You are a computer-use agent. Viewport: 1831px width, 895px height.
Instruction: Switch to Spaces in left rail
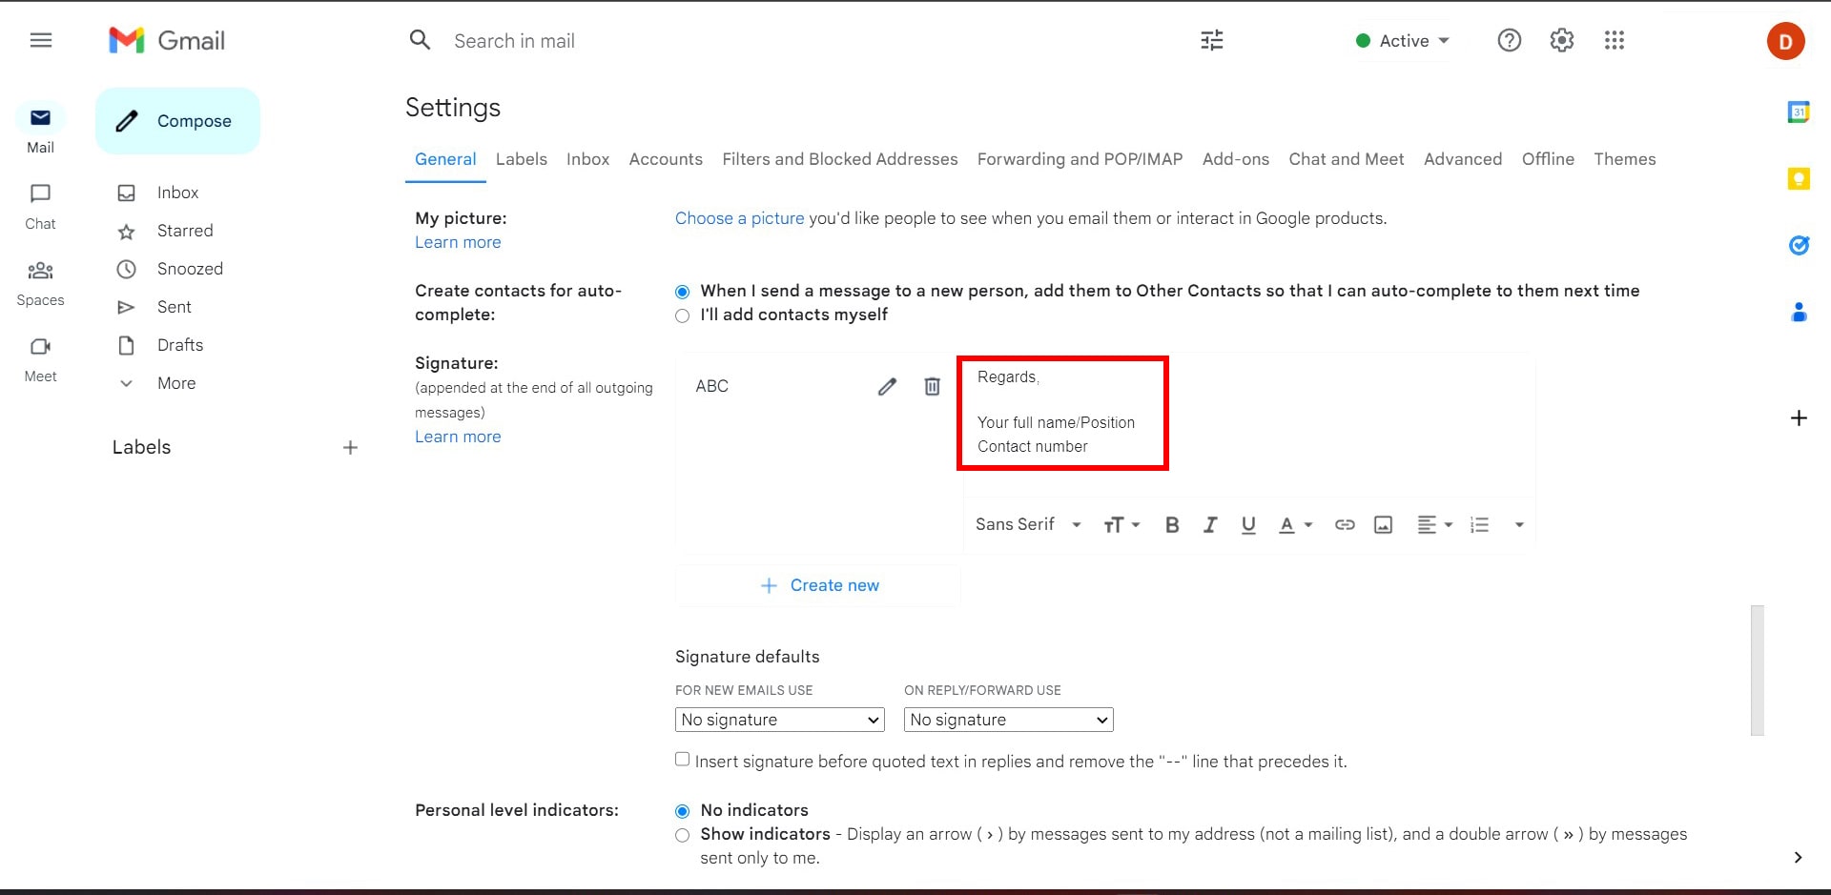[x=40, y=283]
